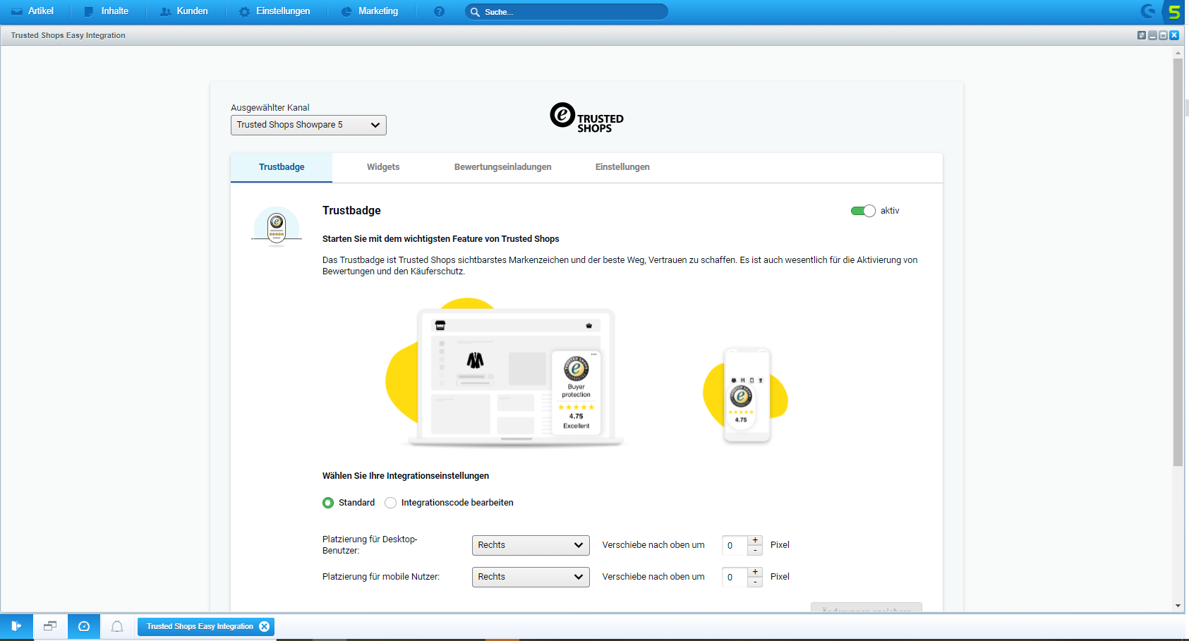Close the Trusted Shops taskbar entry with X
The width and height of the screenshot is (1189, 641).
[265, 626]
